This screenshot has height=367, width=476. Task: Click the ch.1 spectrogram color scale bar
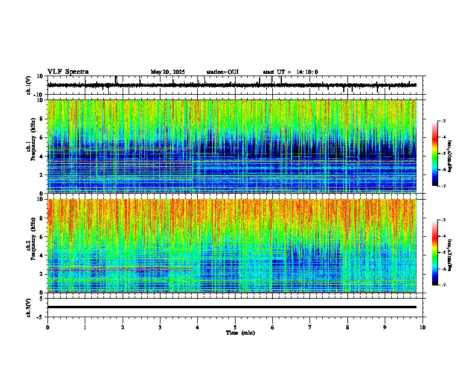click(435, 154)
